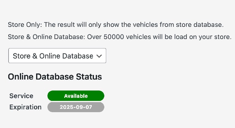Click the chevron arrow in the database selector
The image size is (235, 128).
[x=99, y=56]
